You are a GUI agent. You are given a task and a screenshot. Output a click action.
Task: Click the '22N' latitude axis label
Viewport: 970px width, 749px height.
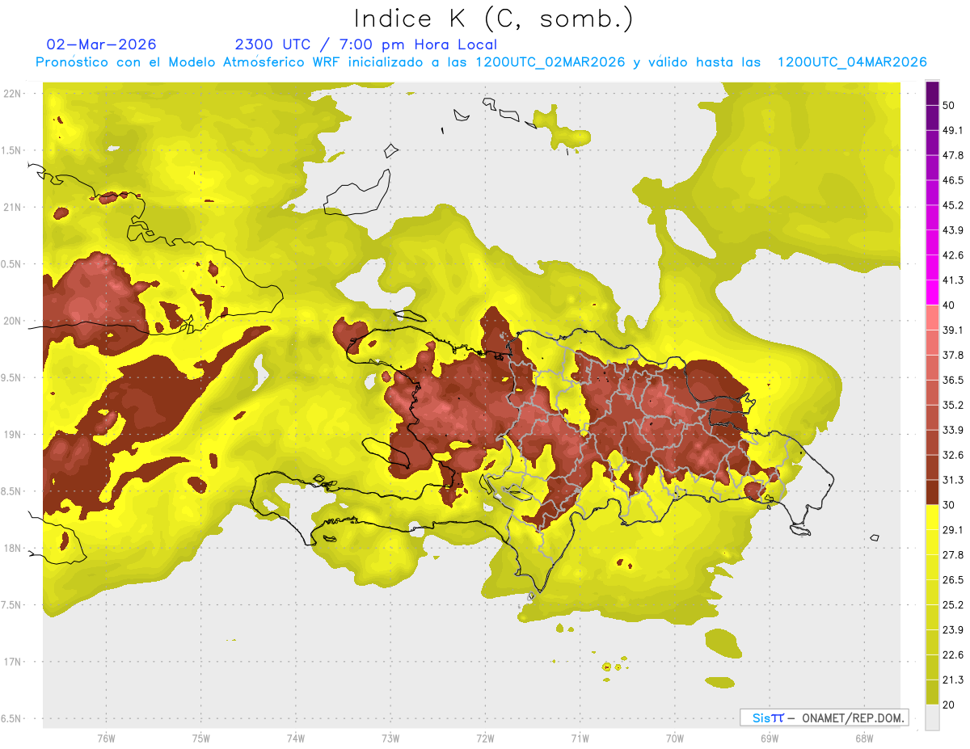click(13, 94)
